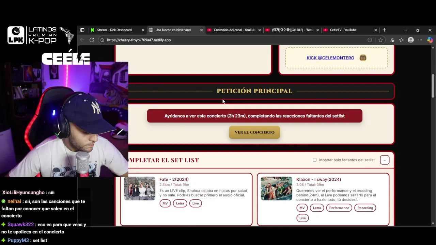Select MV tag on Klaxon card

click(x=302, y=208)
